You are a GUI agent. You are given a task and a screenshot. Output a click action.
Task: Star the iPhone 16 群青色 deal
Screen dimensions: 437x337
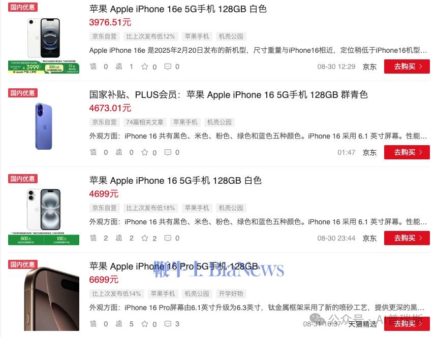(x=145, y=152)
